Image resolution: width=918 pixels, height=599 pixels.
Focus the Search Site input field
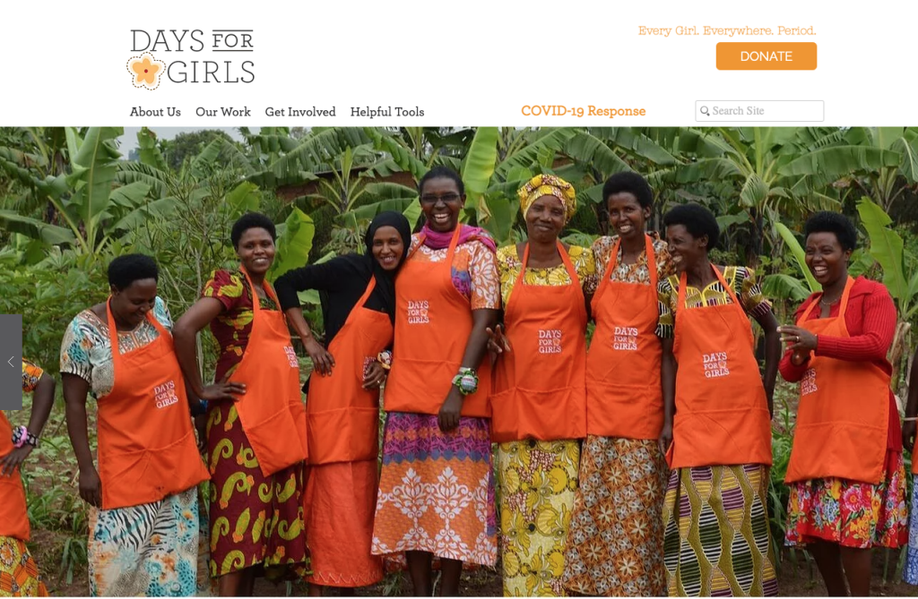pyautogui.click(x=759, y=110)
